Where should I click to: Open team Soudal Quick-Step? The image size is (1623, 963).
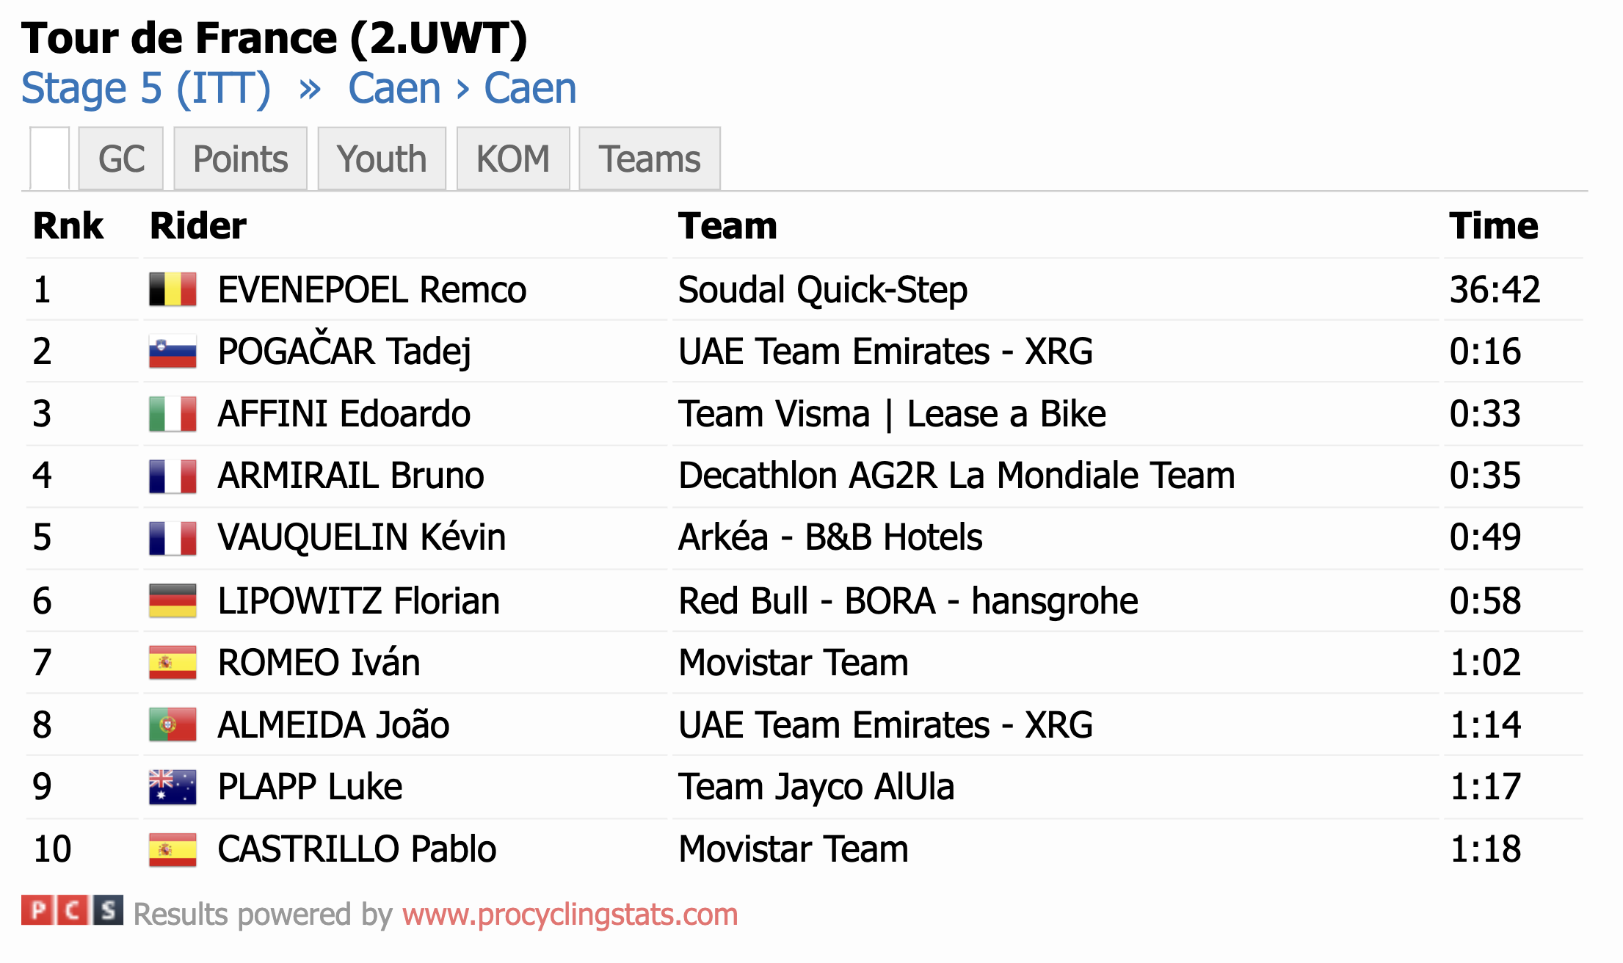(x=823, y=289)
